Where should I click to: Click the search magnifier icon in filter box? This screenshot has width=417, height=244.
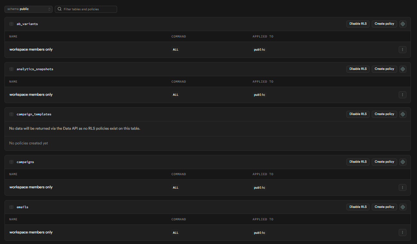coord(59,9)
